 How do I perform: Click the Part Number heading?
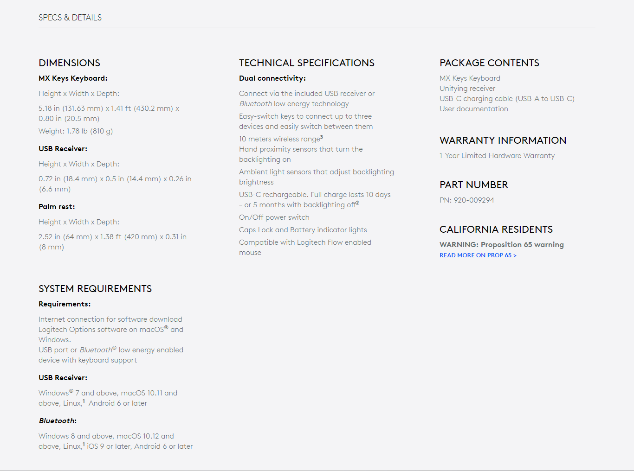(x=473, y=185)
